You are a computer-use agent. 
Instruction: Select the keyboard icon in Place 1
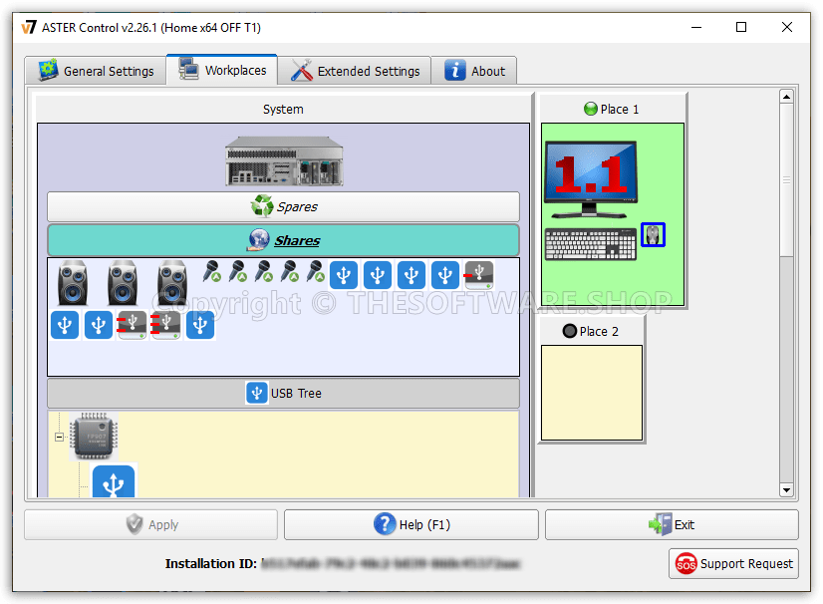point(591,244)
